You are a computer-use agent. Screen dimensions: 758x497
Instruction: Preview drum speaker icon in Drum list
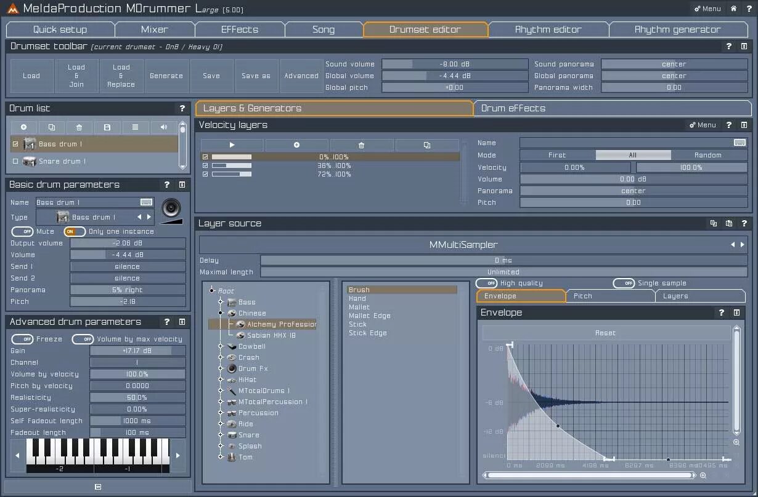click(163, 127)
